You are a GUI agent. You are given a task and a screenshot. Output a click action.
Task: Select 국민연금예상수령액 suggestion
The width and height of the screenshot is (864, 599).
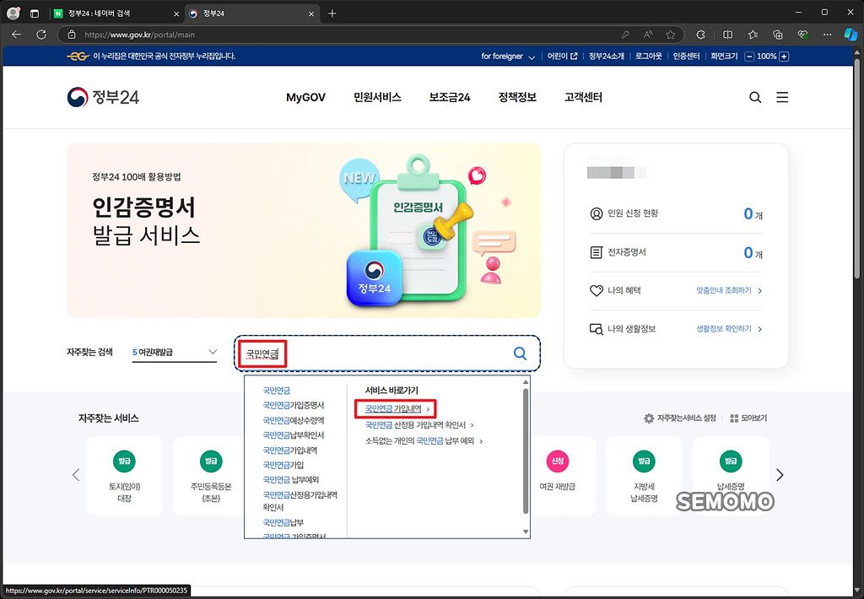point(293,420)
